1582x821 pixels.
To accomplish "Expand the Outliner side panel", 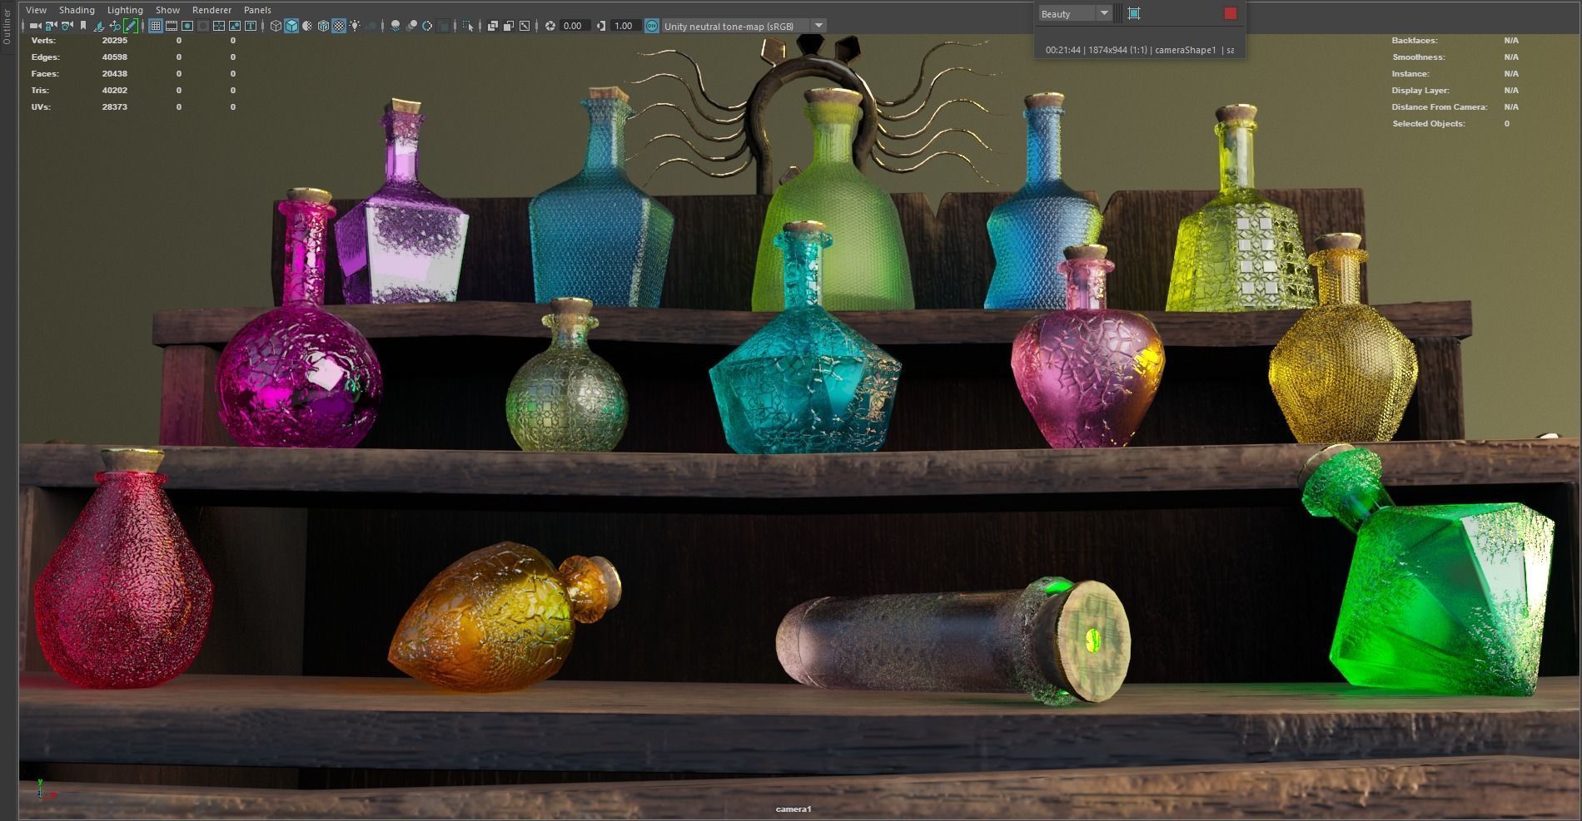I will pyautogui.click(x=7, y=25).
